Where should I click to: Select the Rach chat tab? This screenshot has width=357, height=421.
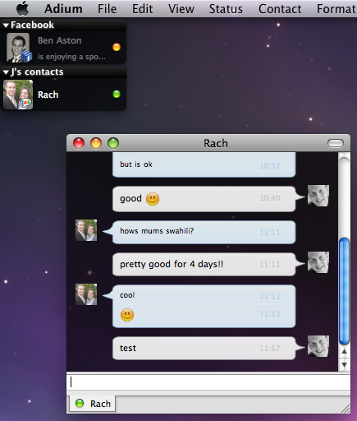coord(92,404)
